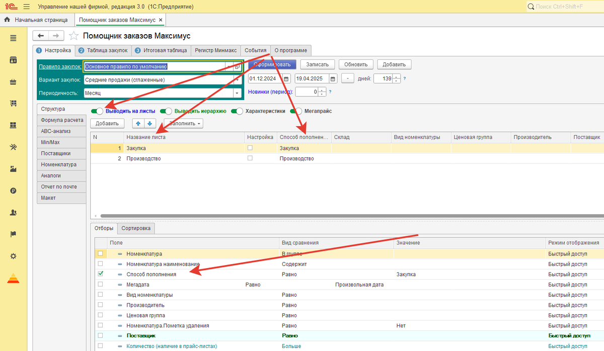Switch to the Итоговая таблица tab
Image resolution: width=604 pixels, height=351 pixels.
click(161, 50)
